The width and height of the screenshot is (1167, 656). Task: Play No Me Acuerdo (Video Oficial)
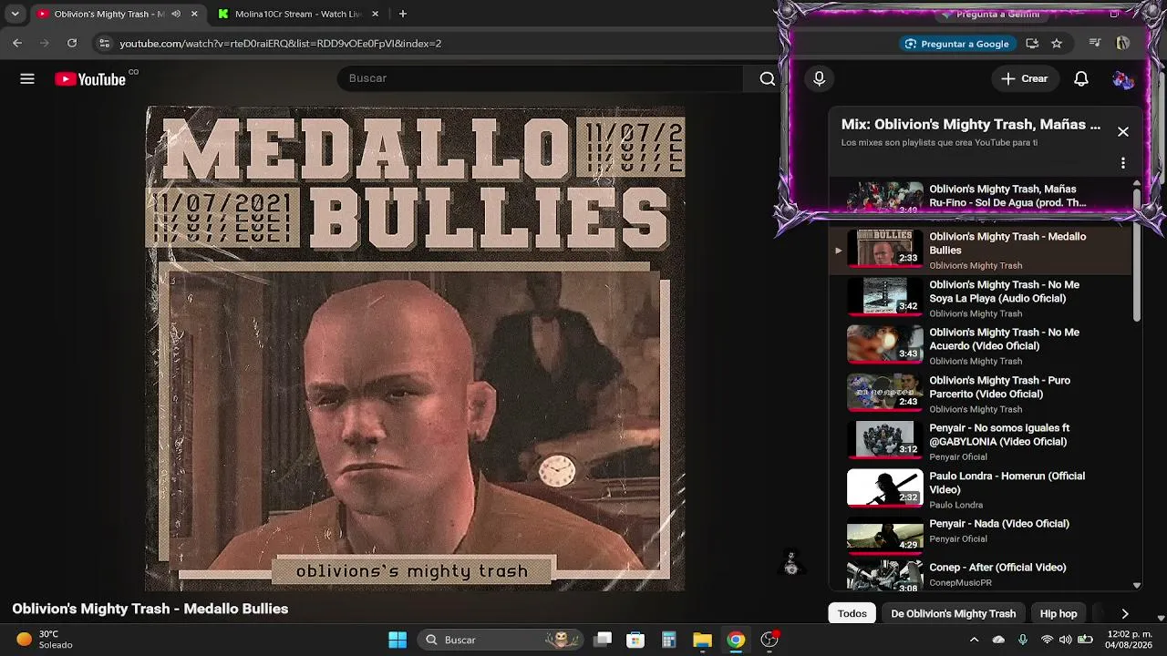coord(980,345)
